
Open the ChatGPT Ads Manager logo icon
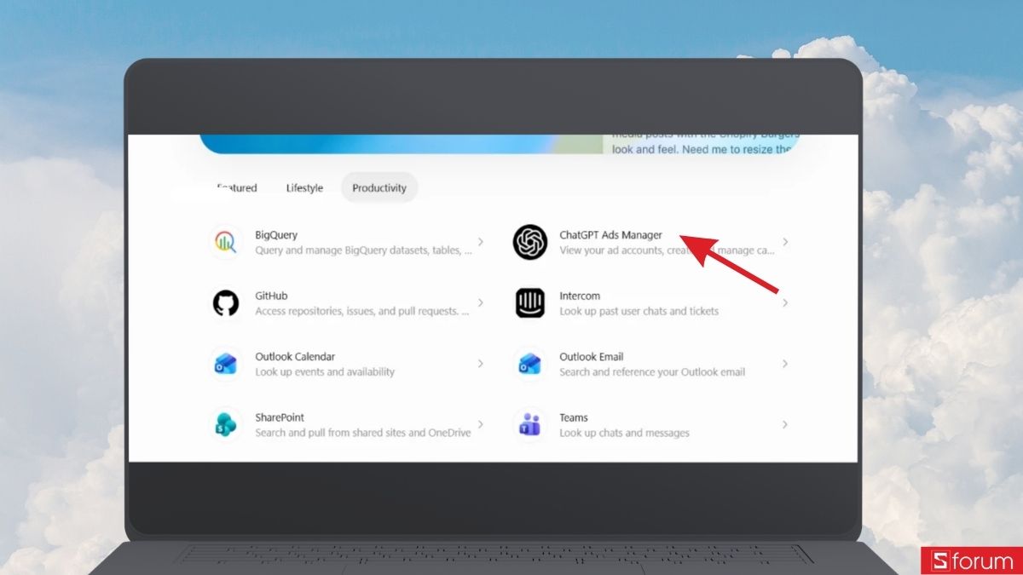(529, 242)
